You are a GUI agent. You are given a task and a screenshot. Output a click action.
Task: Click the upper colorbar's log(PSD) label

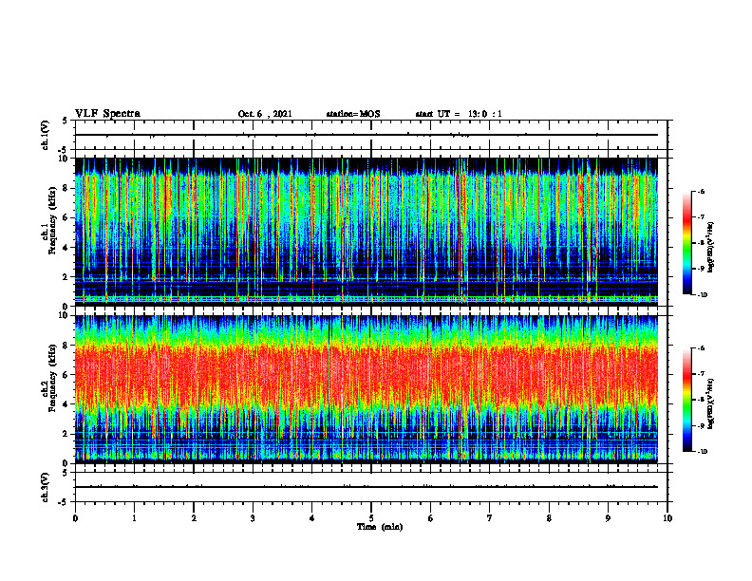[x=711, y=247]
